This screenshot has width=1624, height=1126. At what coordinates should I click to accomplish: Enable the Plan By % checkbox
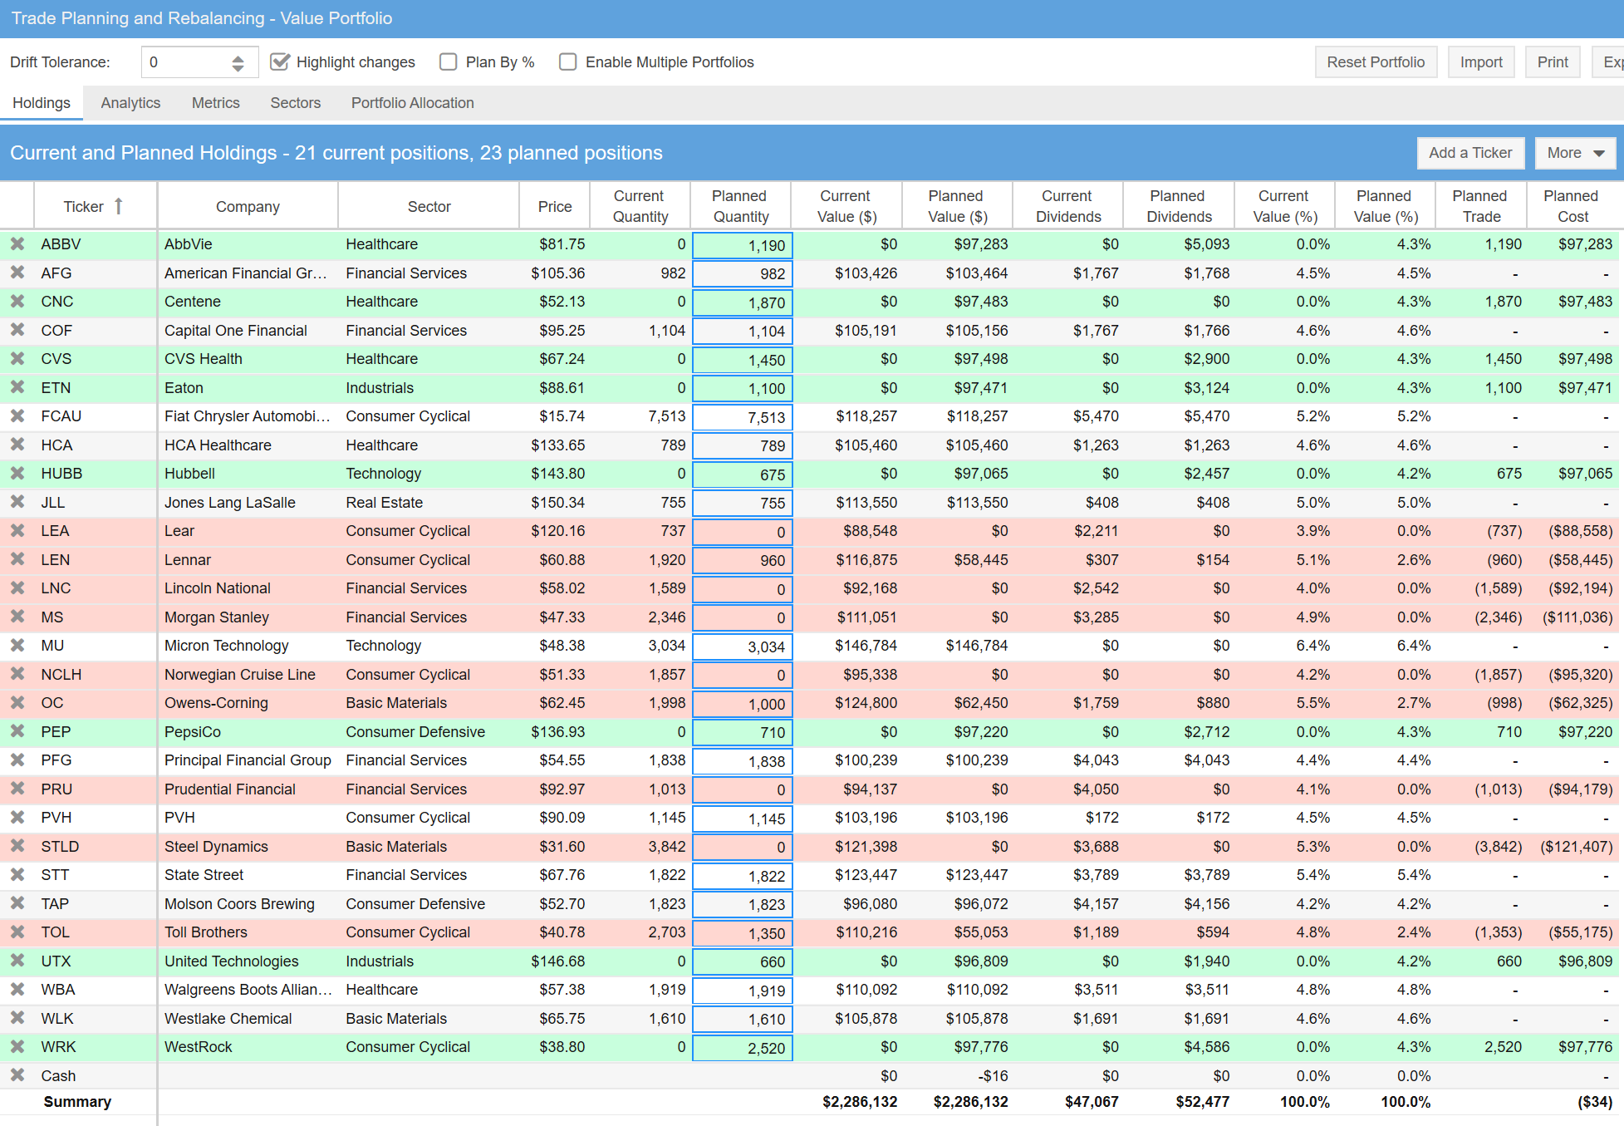click(449, 61)
